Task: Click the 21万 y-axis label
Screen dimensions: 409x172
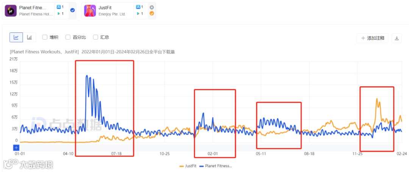Action: click(x=13, y=59)
